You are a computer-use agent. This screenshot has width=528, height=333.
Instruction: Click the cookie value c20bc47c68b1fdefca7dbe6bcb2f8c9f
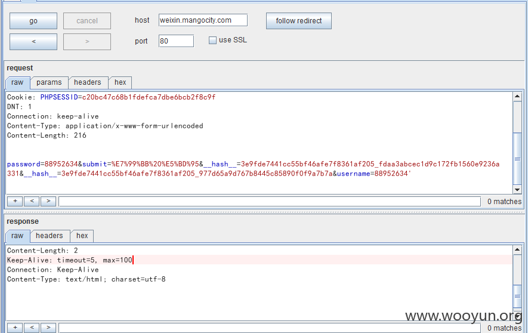pyautogui.click(x=149, y=97)
